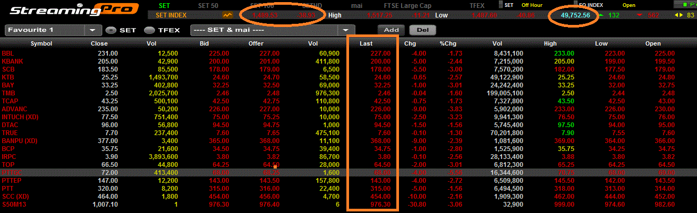Screen dimensions: 697x213
Task: Open the Favourite 1 list dropdown
Action: [x=93, y=30]
